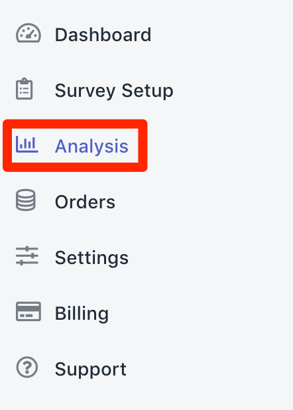Click the Dashboard speedometer gauge icon
This screenshot has height=410, width=293.
29,33
